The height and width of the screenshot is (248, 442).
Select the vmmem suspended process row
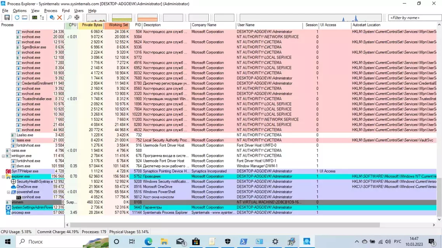tap(218, 202)
